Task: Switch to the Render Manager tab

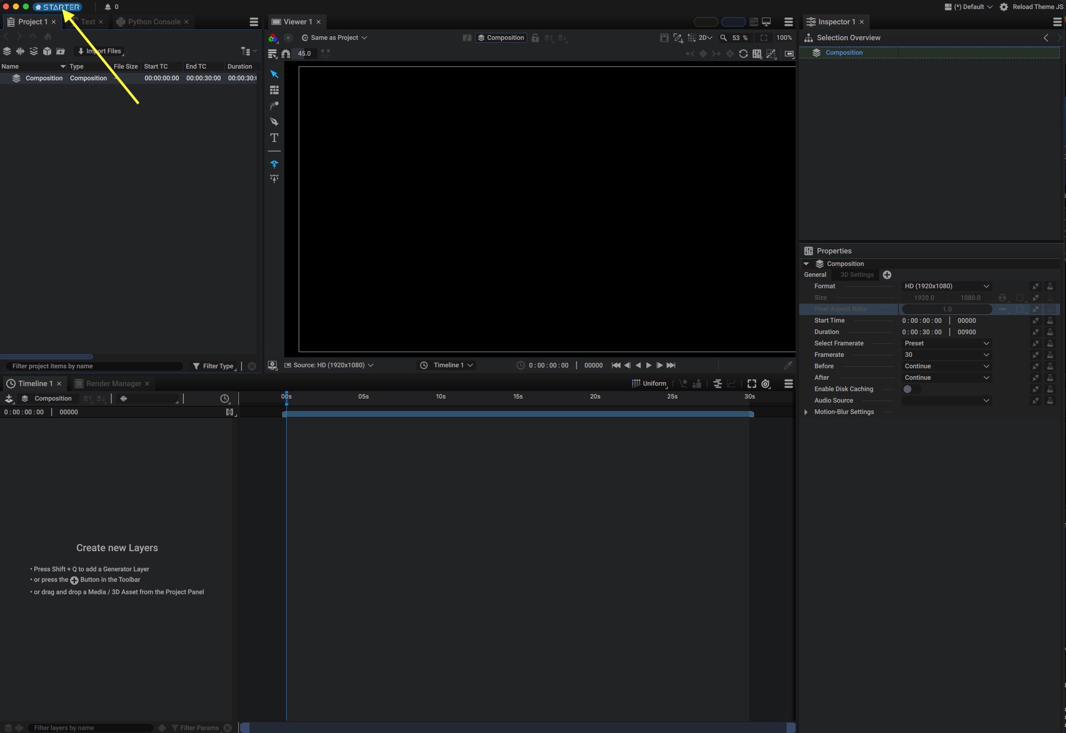Action: [113, 384]
